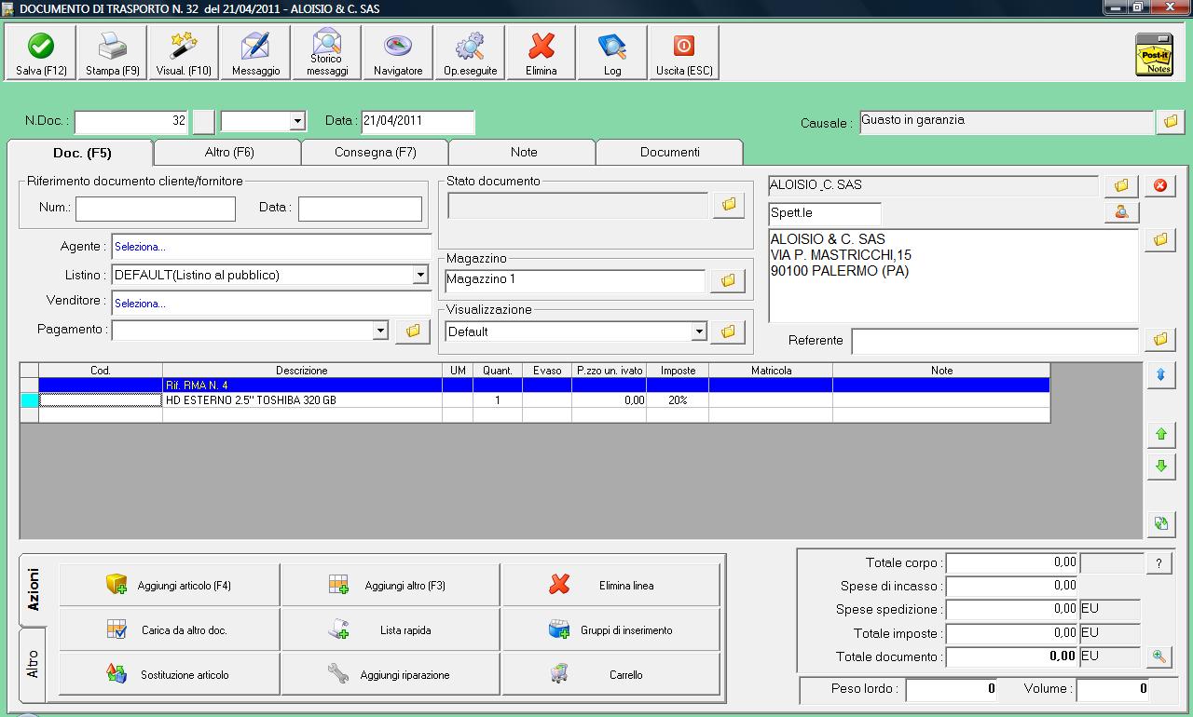This screenshot has width=1193, height=717.
Task: Switch to the Consegna (F7) tab
Action: [375, 152]
